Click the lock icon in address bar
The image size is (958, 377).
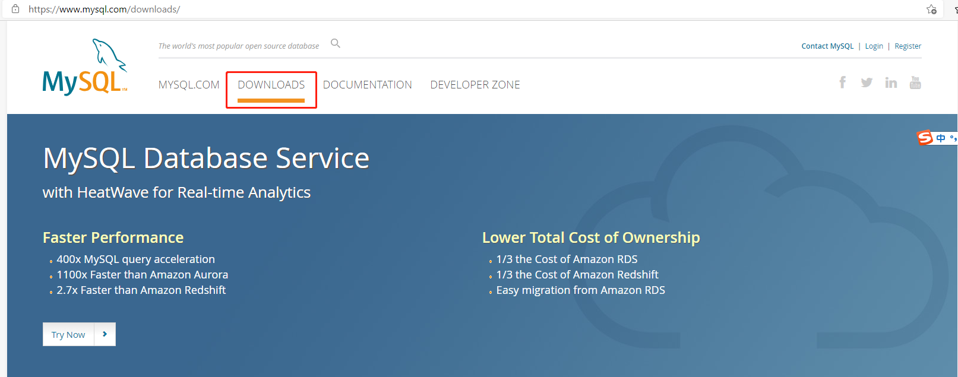[15, 9]
